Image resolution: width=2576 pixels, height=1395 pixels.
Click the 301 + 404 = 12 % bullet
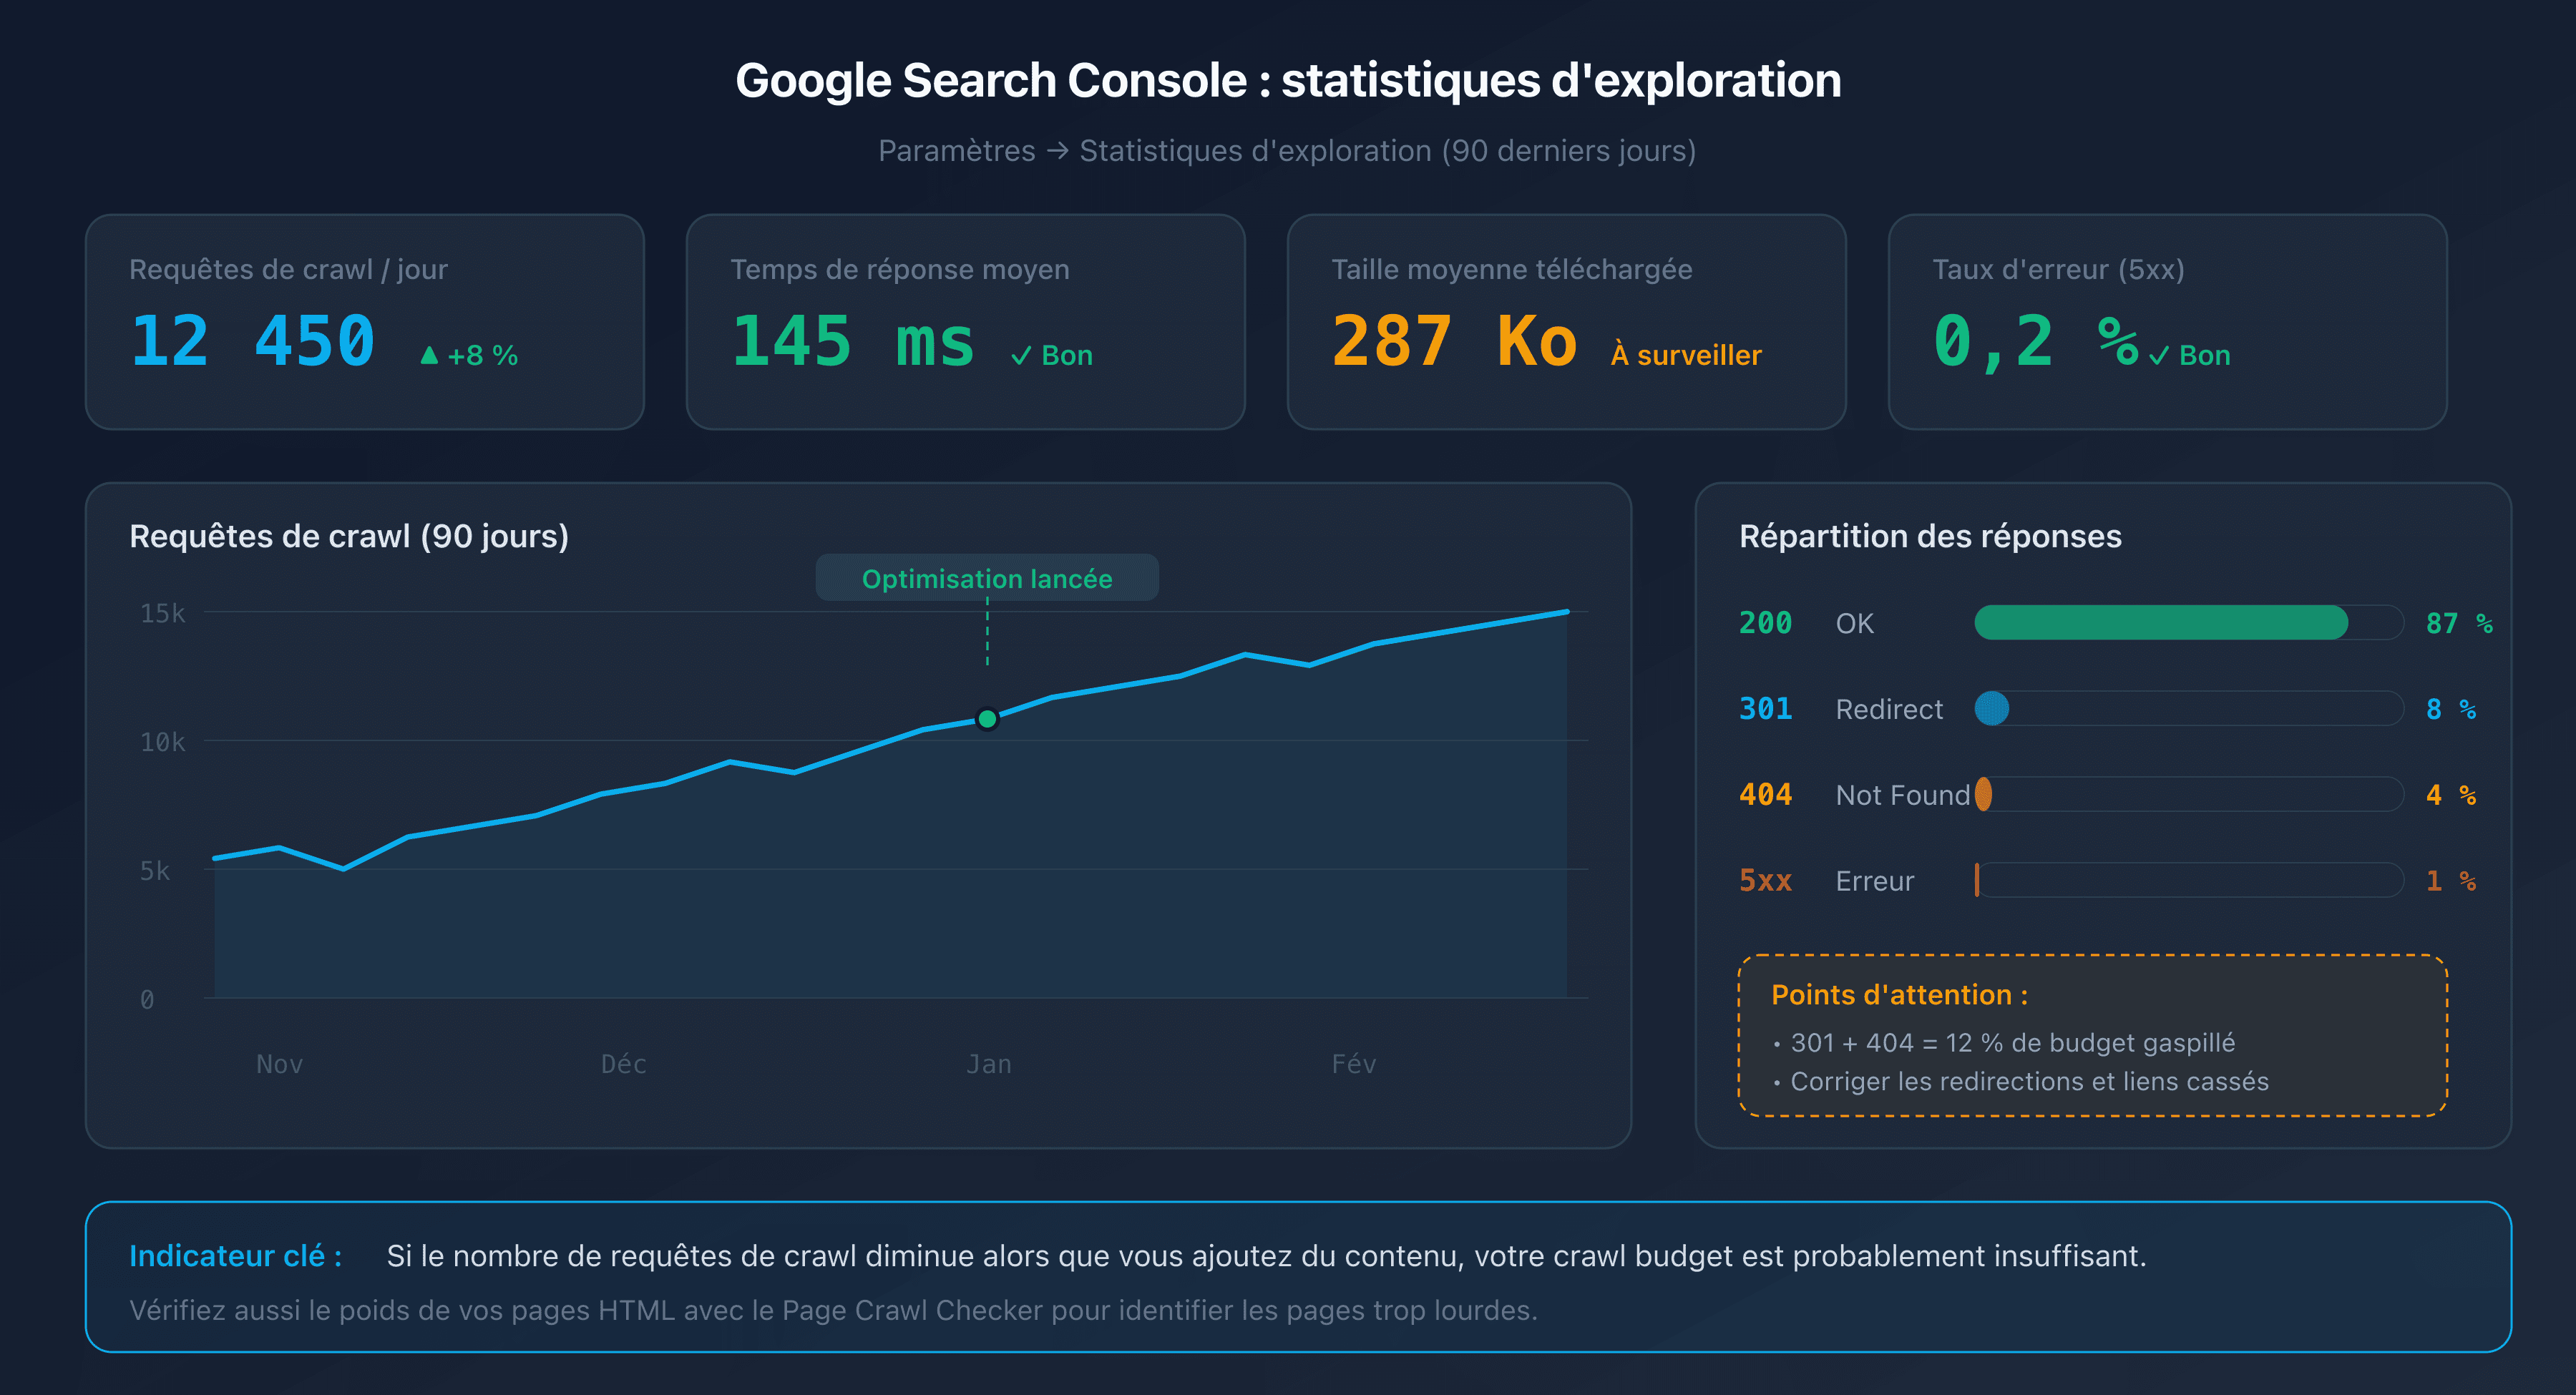[x=2005, y=1043]
